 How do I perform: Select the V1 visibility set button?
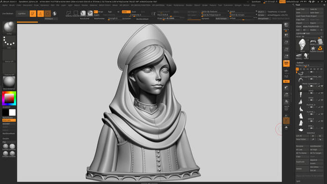[x=297, y=69]
